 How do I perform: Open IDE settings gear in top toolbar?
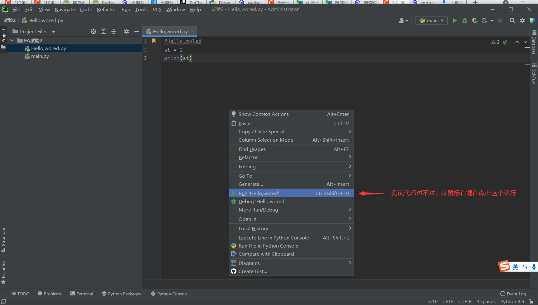tap(522, 20)
